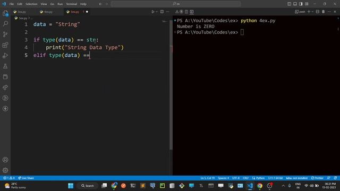Split the terminal panel
The image size is (340, 191).
318,12
